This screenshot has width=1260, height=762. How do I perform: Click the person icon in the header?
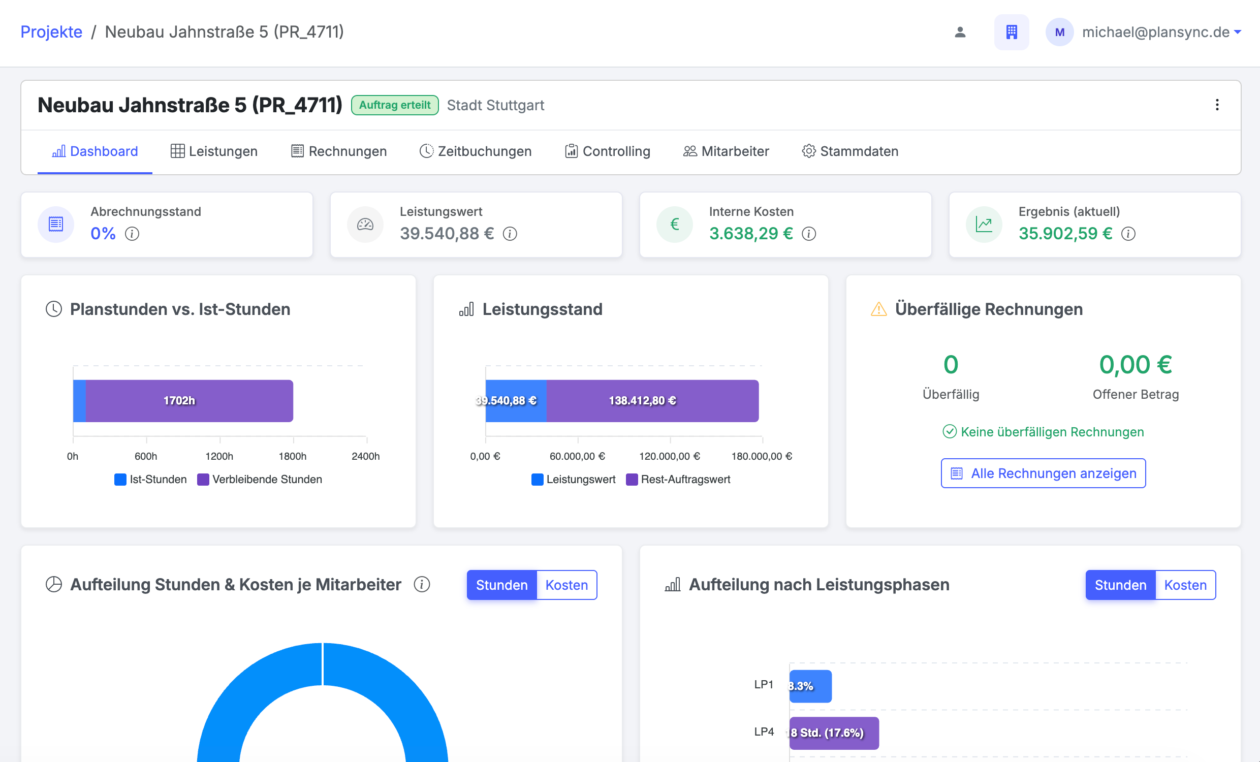[x=960, y=31]
